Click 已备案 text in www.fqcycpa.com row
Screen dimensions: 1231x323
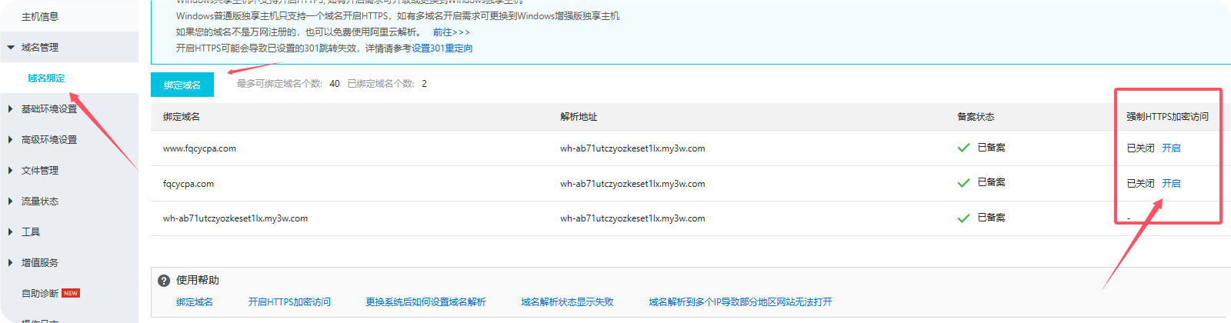pos(991,148)
